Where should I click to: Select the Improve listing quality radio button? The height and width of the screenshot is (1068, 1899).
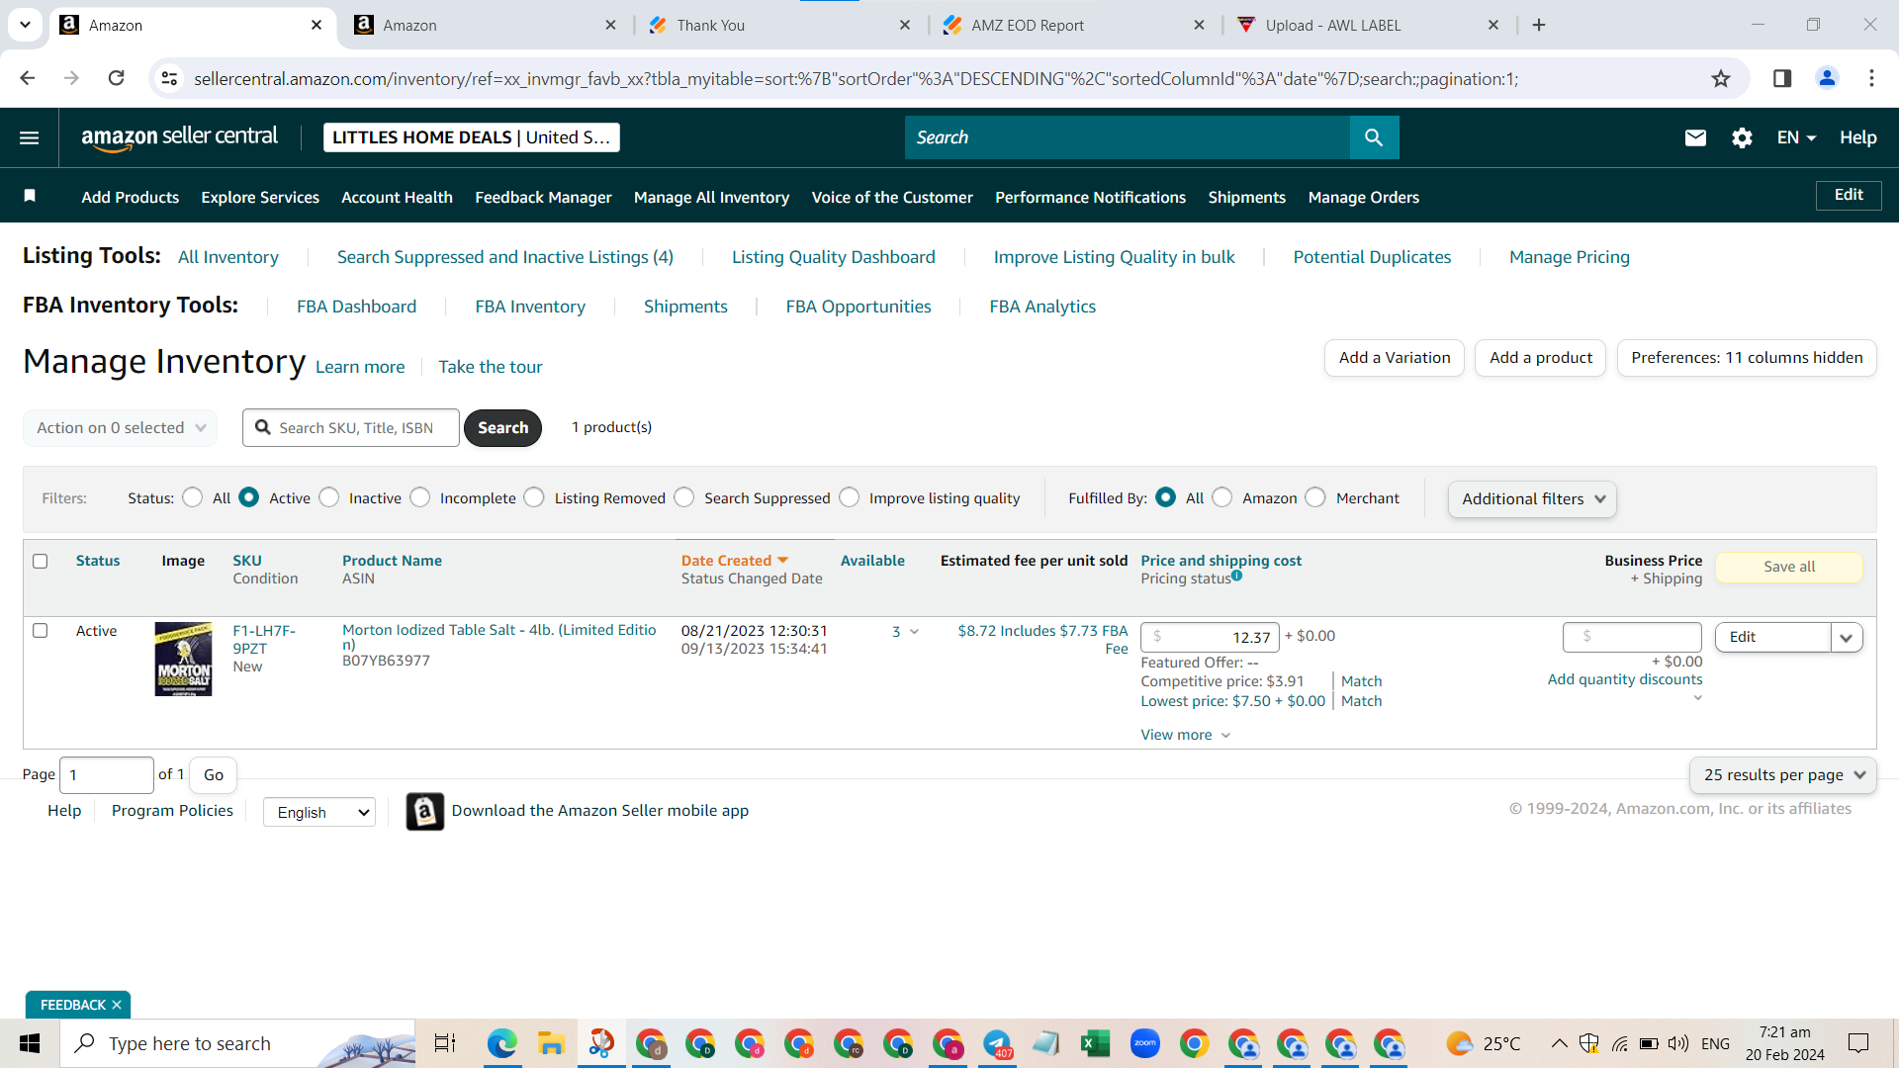click(850, 497)
